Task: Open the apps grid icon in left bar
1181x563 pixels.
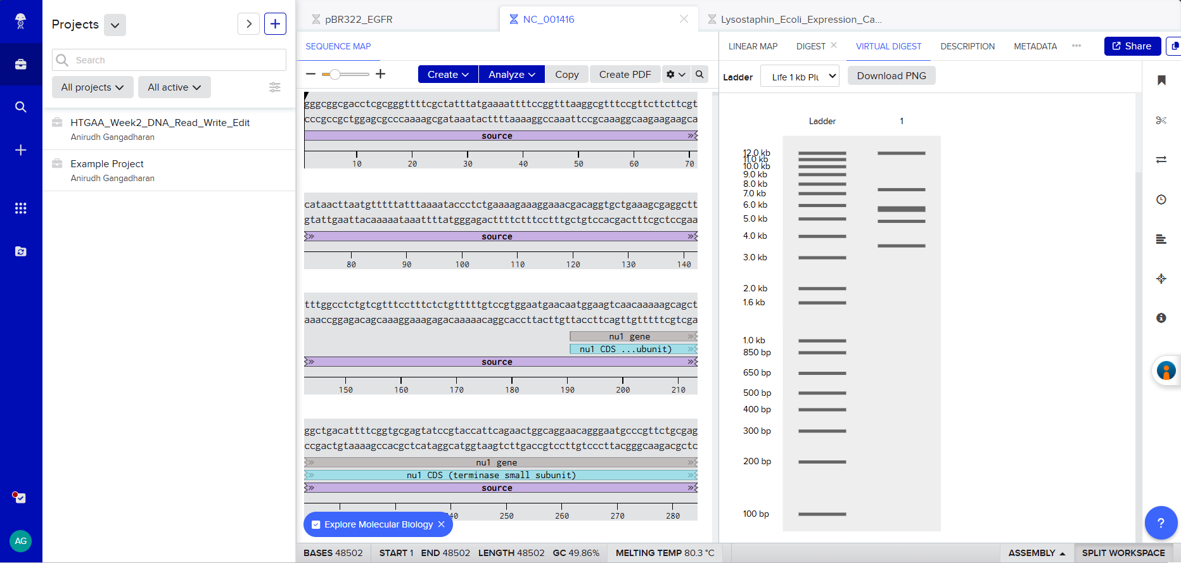Action: tap(21, 208)
